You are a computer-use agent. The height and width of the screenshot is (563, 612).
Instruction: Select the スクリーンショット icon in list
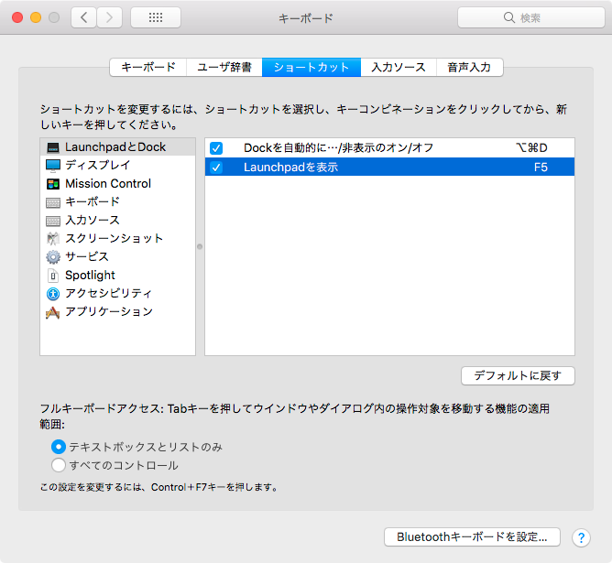[53, 238]
